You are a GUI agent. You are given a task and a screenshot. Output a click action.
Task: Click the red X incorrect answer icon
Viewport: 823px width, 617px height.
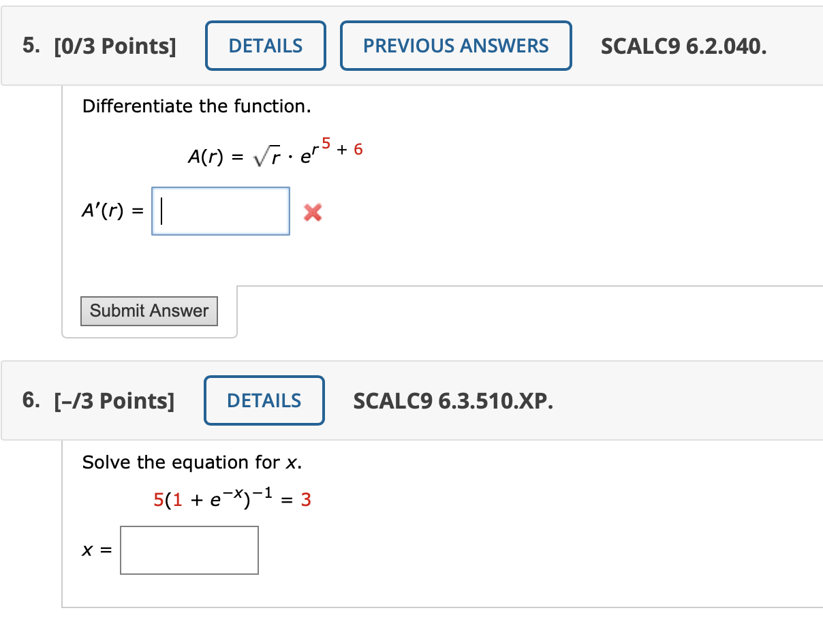(x=311, y=212)
